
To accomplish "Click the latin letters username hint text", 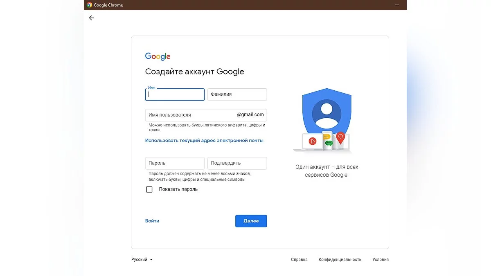I will pos(207,127).
